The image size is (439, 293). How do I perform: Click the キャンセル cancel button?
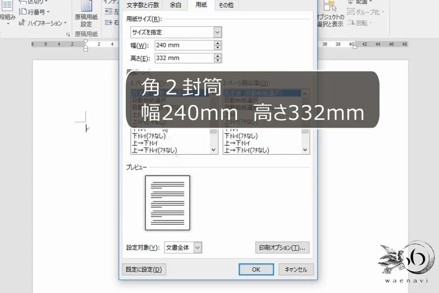[296, 269]
